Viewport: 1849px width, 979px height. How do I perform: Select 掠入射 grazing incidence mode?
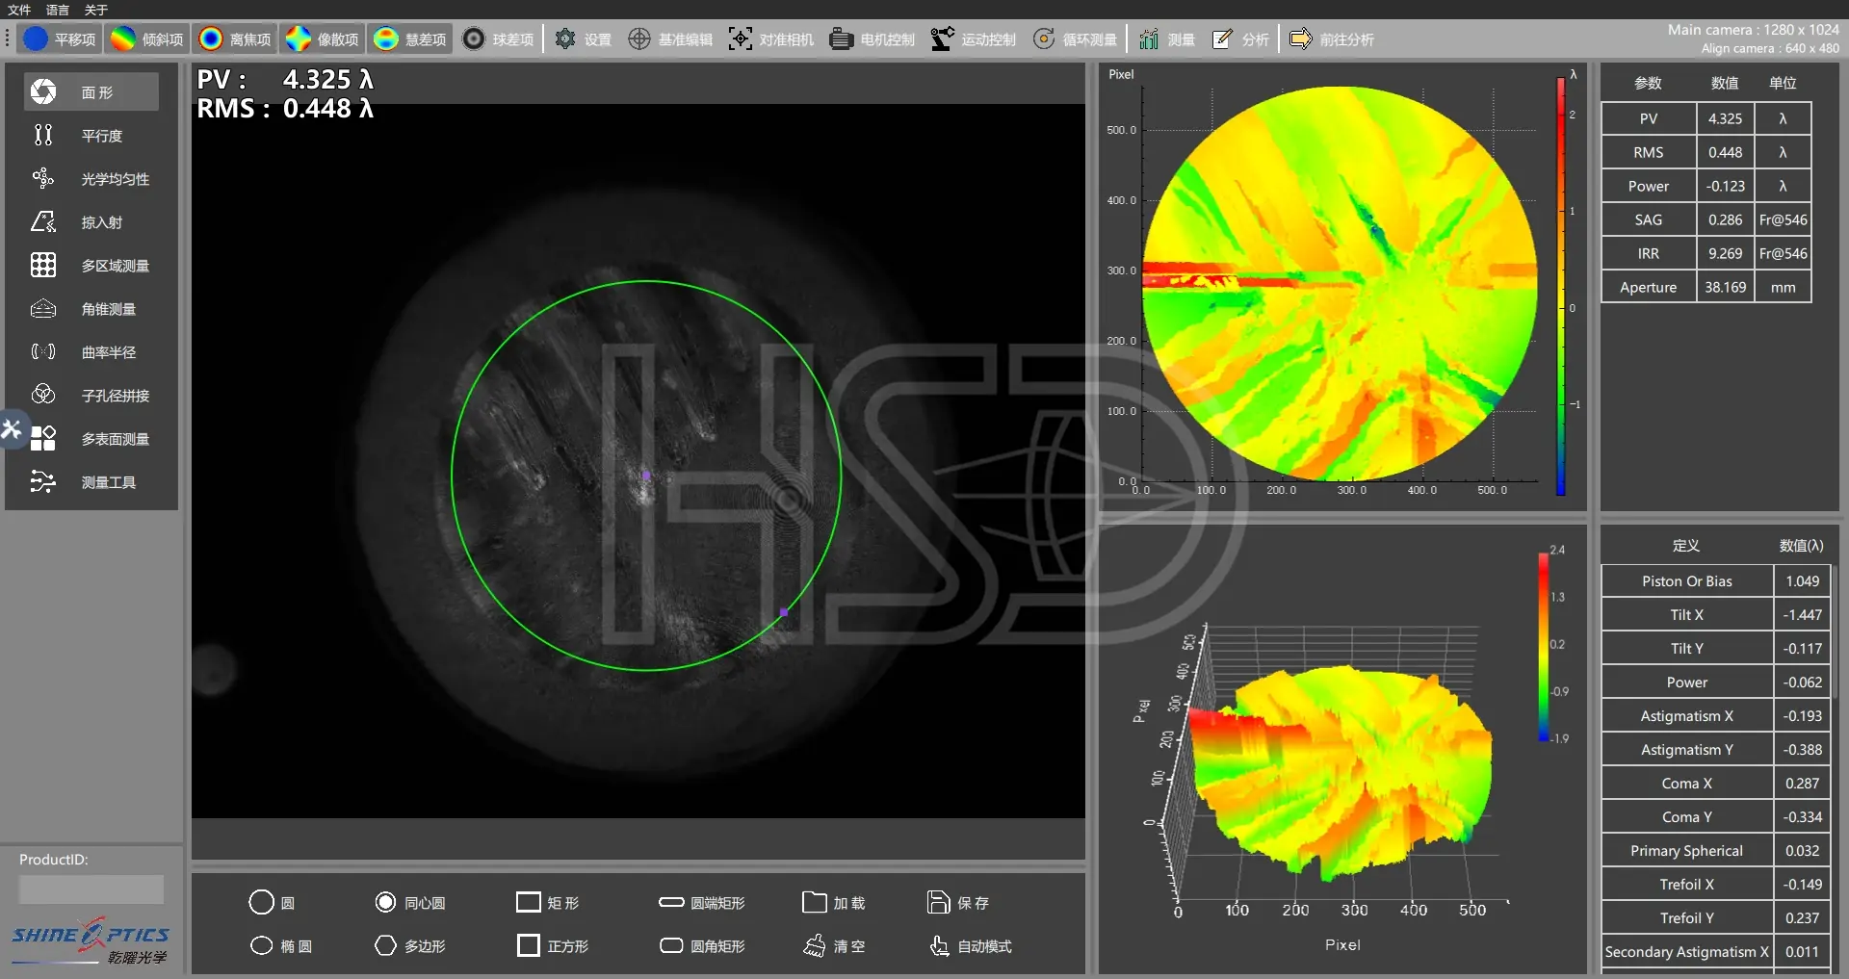pyautogui.click(x=91, y=222)
